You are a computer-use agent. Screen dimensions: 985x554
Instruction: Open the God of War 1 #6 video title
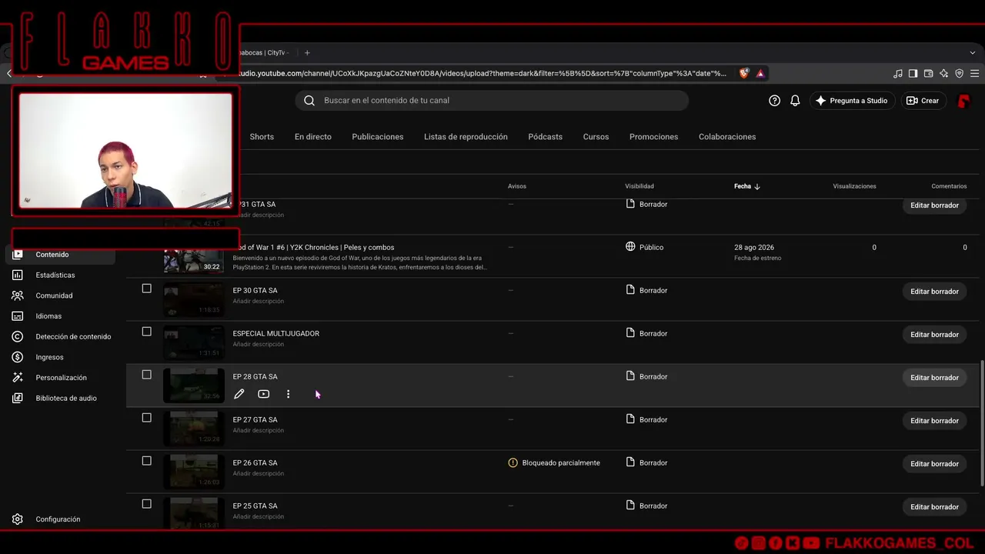(x=317, y=248)
